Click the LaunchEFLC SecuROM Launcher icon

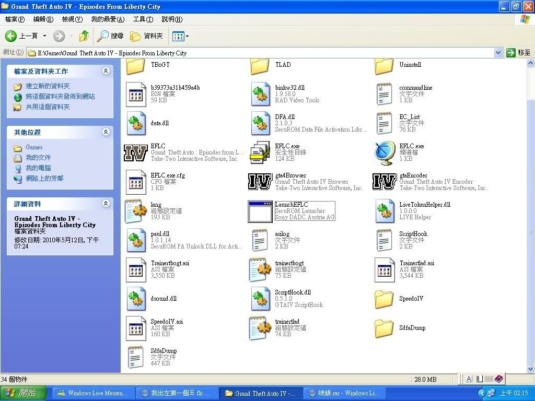pos(260,211)
